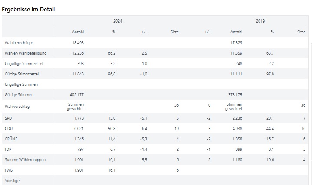
Task: Select the Gültige Stimmzettel row label
Action: (22, 74)
